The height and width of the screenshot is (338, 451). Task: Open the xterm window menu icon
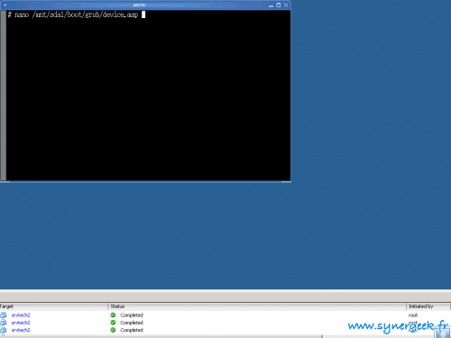click(5, 5)
